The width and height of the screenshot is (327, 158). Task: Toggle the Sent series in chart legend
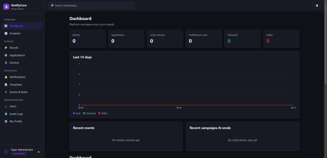tap(77, 113)
